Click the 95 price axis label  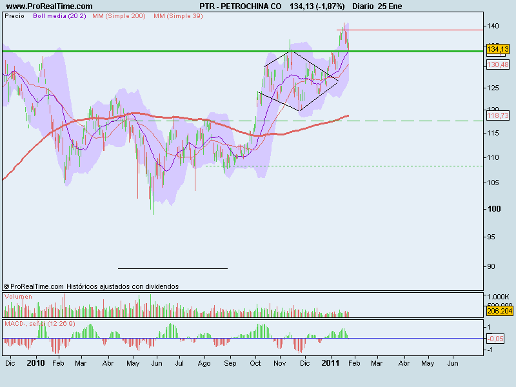coord(491,237)
